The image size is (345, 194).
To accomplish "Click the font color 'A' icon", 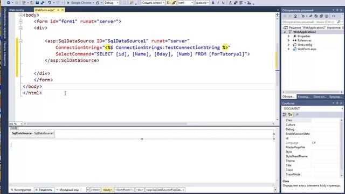I will (230, 3).
